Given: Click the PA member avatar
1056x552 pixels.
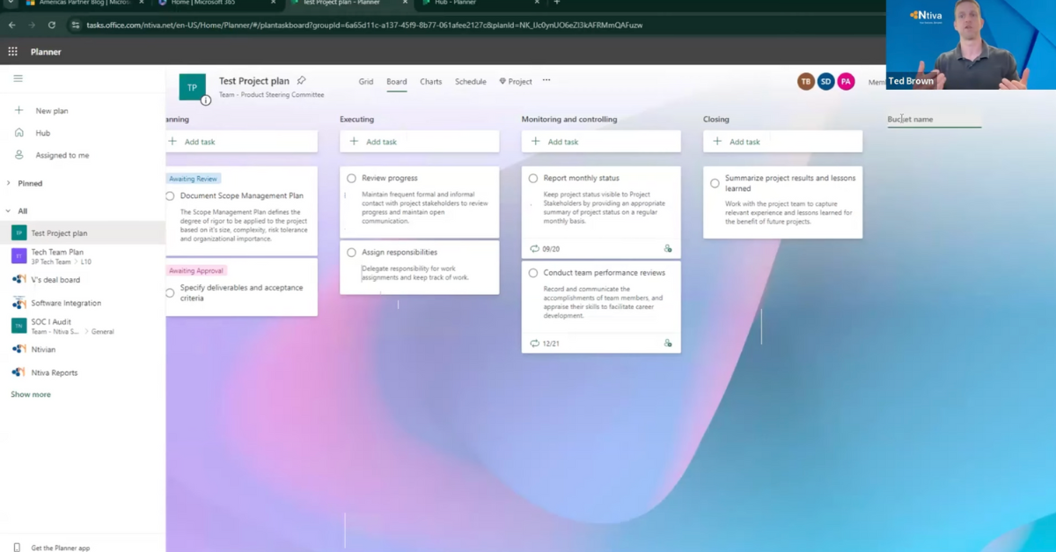Looking at the screenshot, I should click(x=846, y=81).
